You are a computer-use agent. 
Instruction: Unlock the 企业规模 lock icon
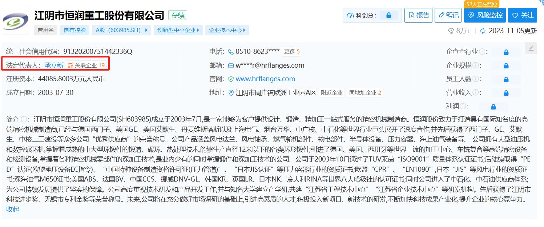click(506, 66)
